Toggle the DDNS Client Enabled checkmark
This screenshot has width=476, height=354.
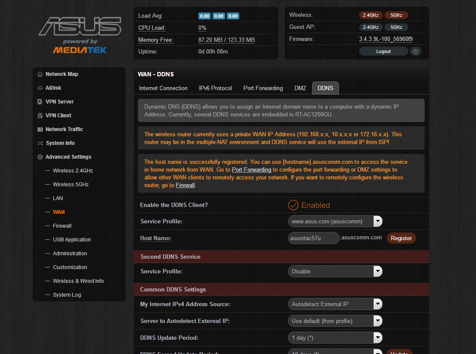pos(293,205)
